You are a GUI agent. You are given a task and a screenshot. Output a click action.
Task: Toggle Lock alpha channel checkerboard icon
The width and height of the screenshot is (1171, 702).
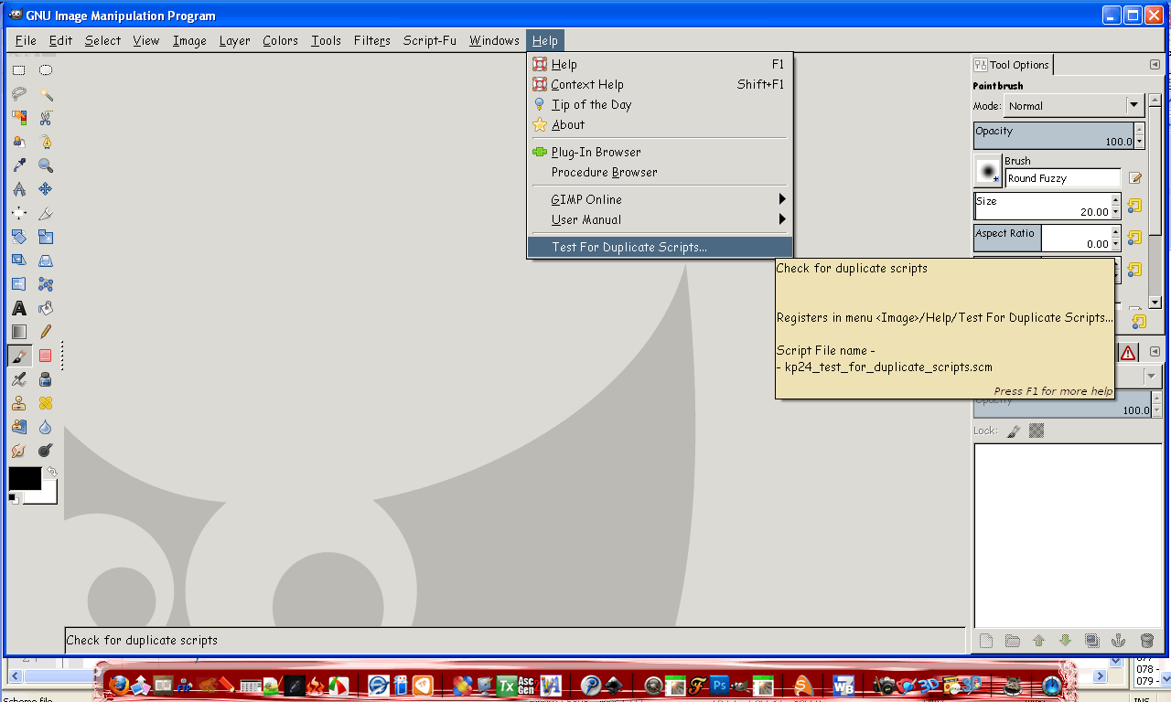point(1037,431)
